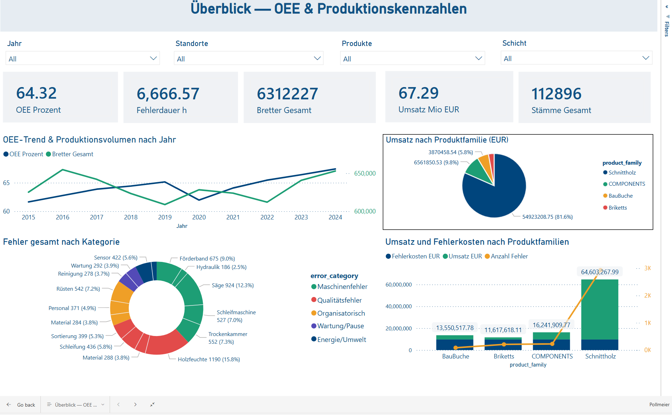Click the red swatch next to Qualitätsfehler

click(x=313, y=300)
